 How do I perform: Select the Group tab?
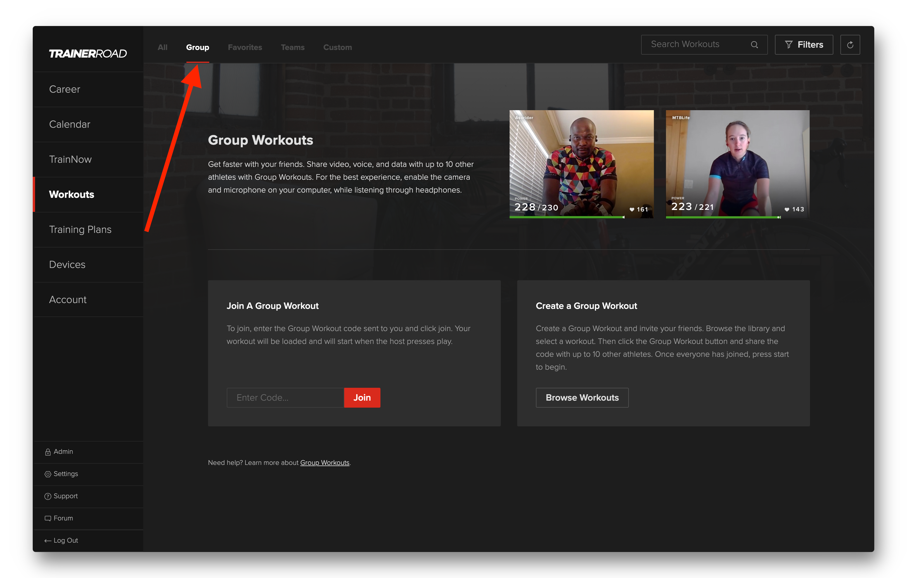[x=197, y=47]
